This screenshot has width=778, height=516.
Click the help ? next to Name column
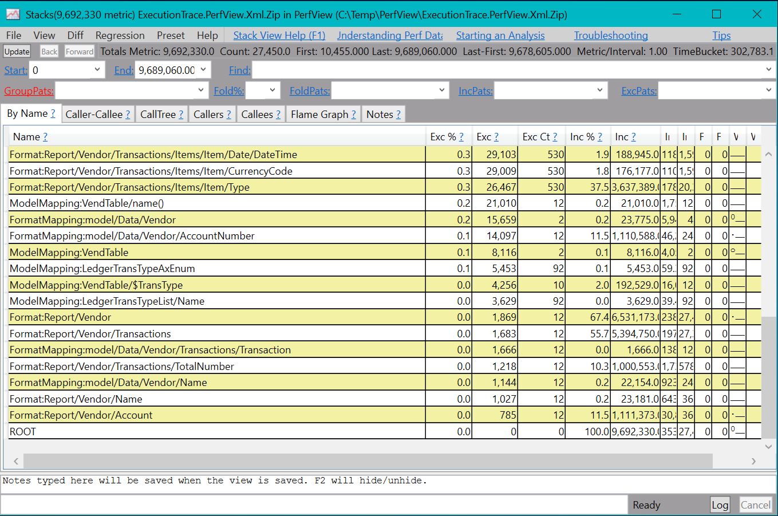(x=45, y=137)
